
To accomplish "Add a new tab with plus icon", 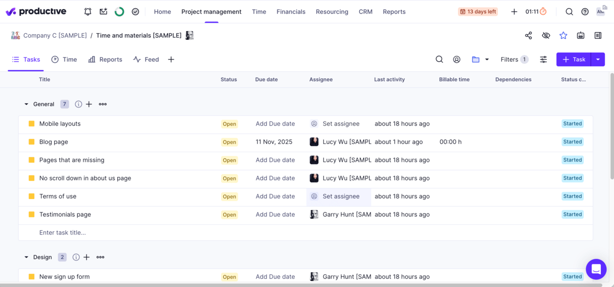I will point(171,59).
